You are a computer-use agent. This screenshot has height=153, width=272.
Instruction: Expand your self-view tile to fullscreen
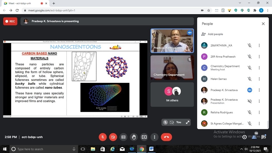187,122
